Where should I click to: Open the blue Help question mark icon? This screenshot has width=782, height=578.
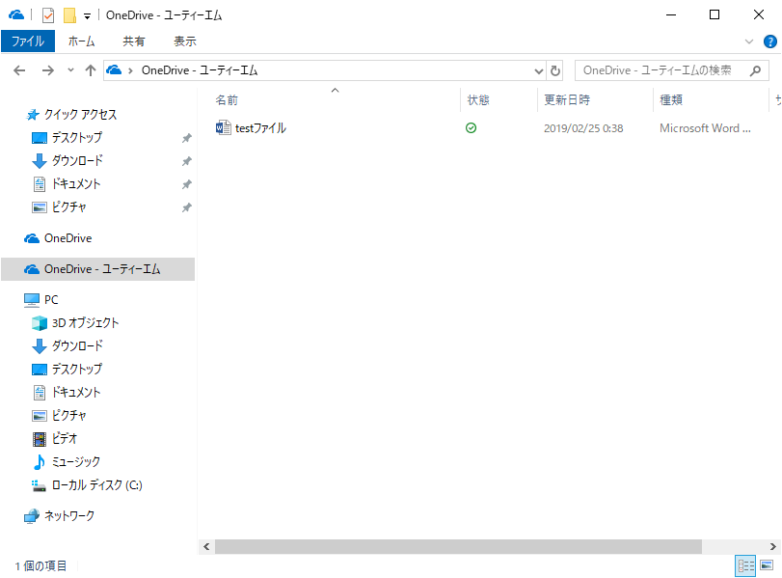[770, 41]
